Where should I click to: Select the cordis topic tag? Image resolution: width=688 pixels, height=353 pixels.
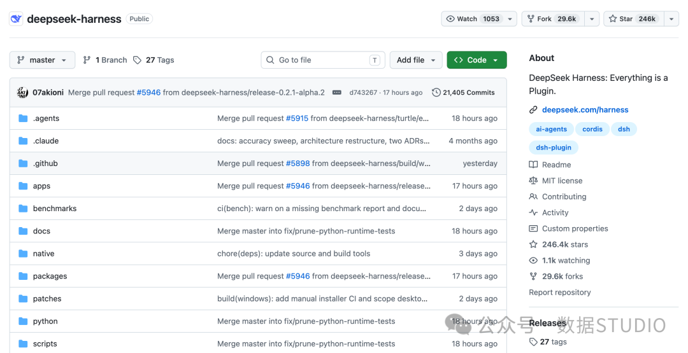(x=592, y=129)
